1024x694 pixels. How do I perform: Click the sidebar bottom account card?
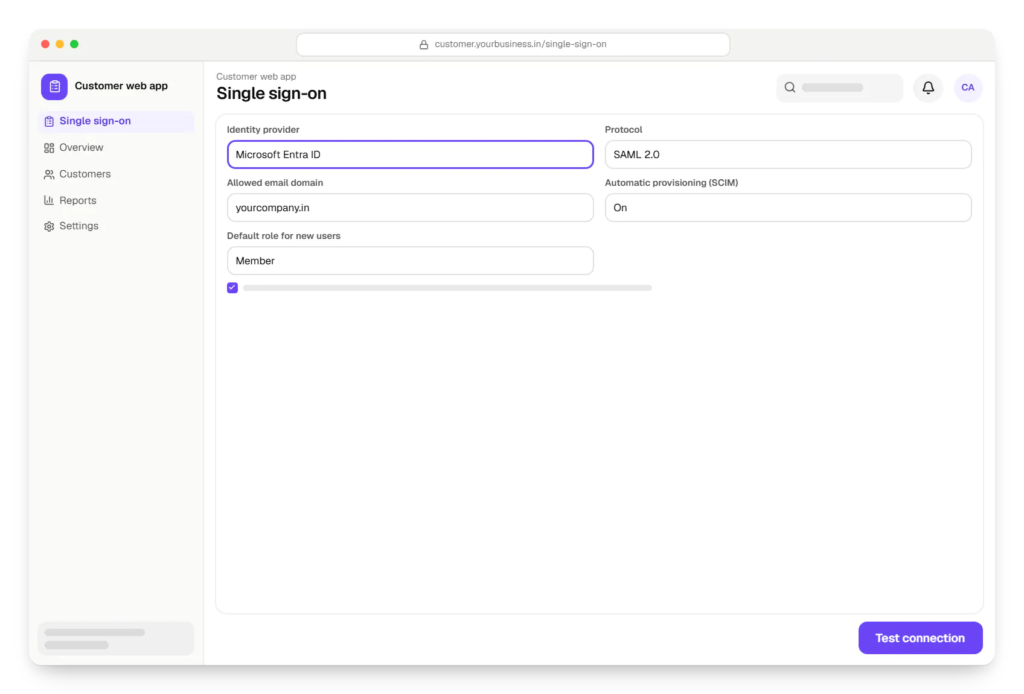pos(116,638)
